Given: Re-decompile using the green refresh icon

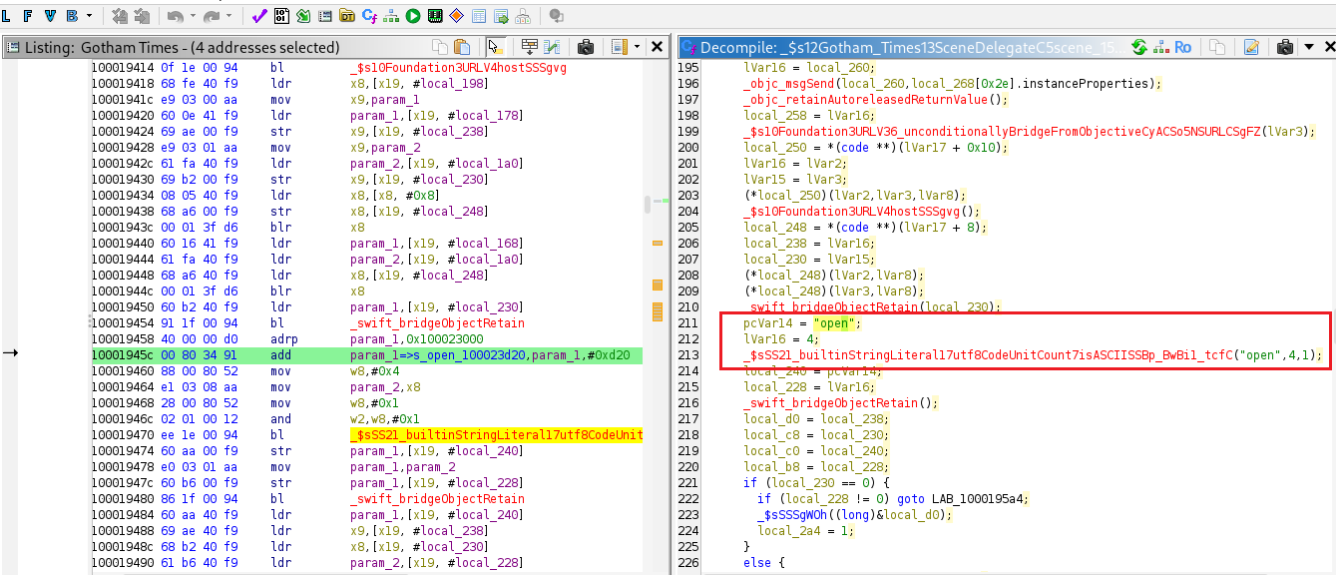Looking at the screenshot, I should coord(1139,47).
